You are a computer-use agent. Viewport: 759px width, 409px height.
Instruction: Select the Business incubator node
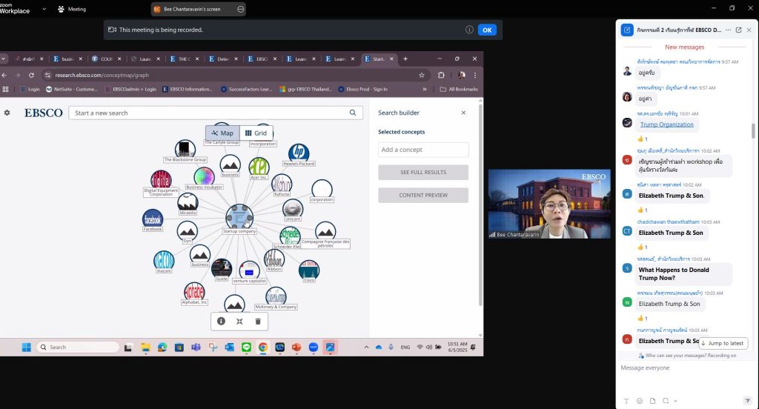[x=204, y=176]
